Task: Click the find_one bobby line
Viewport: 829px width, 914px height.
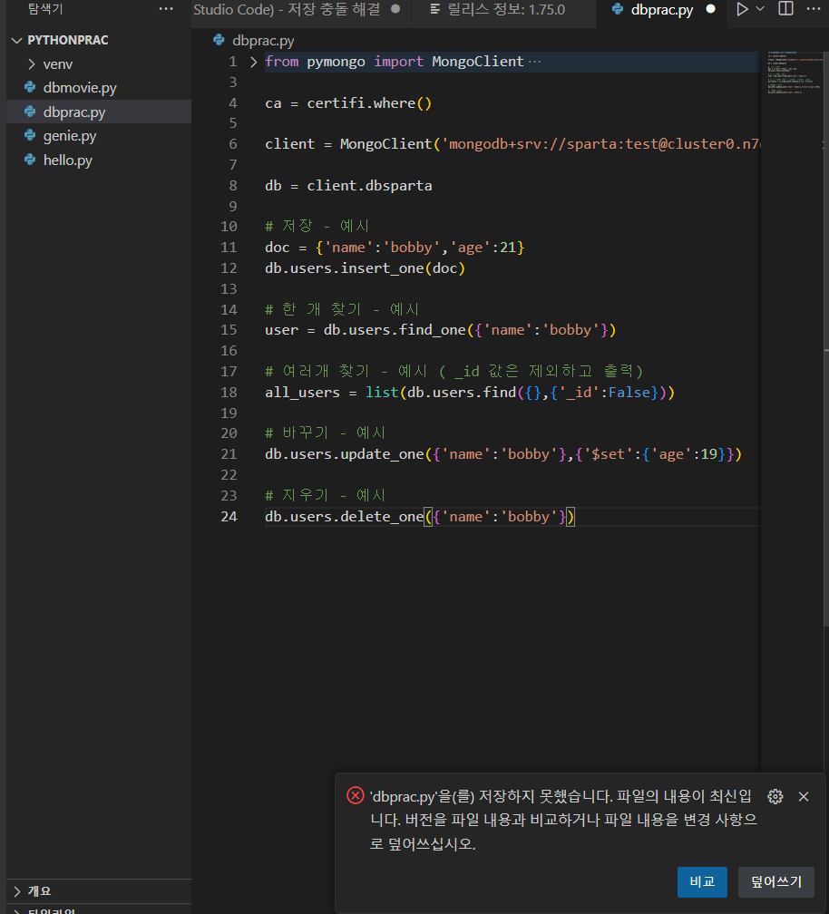Action: [x=440, y=330]
